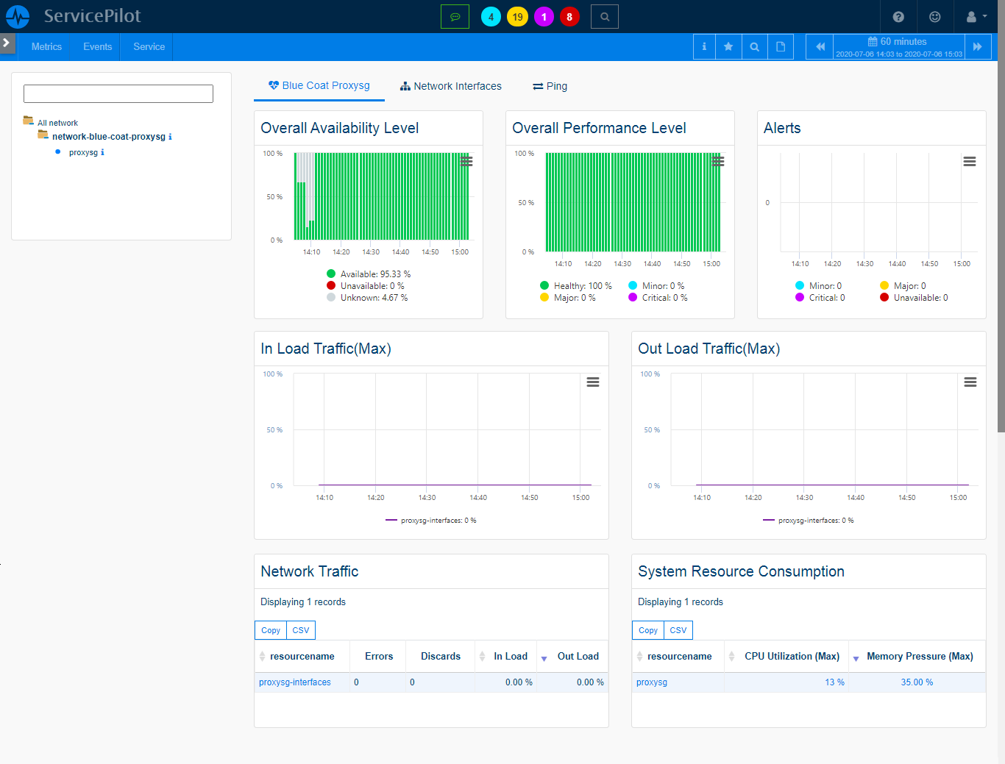This screenshot has height=764, width=1005.
Task: Click the ServicePilot heartbeat logo icon
Action: pos(18,16)
